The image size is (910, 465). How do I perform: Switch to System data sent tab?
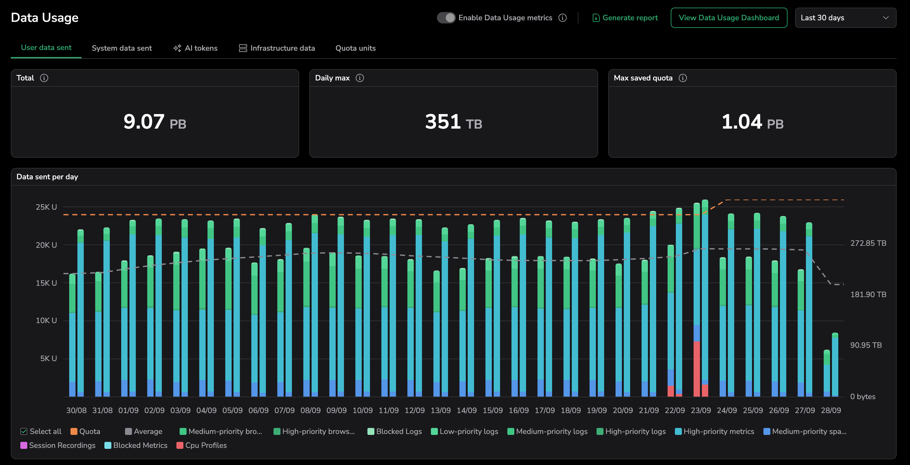point(122,48)
